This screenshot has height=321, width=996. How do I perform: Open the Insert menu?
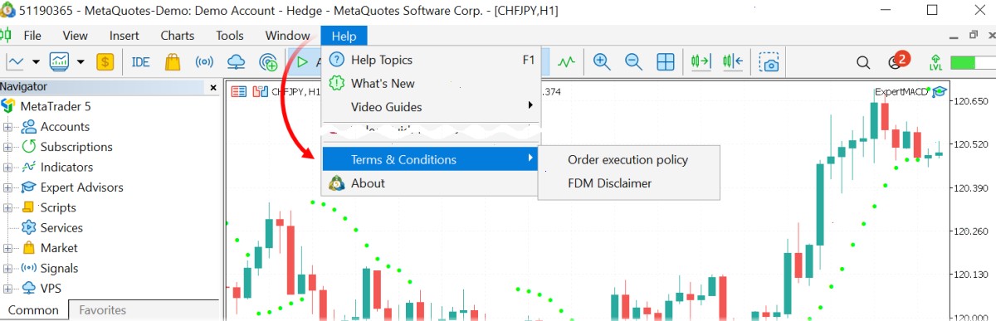coord(124,36)
